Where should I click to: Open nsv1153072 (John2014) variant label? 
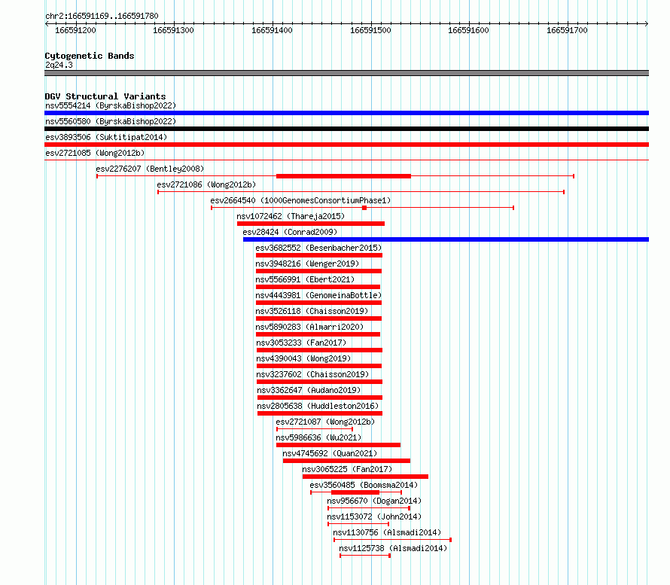374,516
